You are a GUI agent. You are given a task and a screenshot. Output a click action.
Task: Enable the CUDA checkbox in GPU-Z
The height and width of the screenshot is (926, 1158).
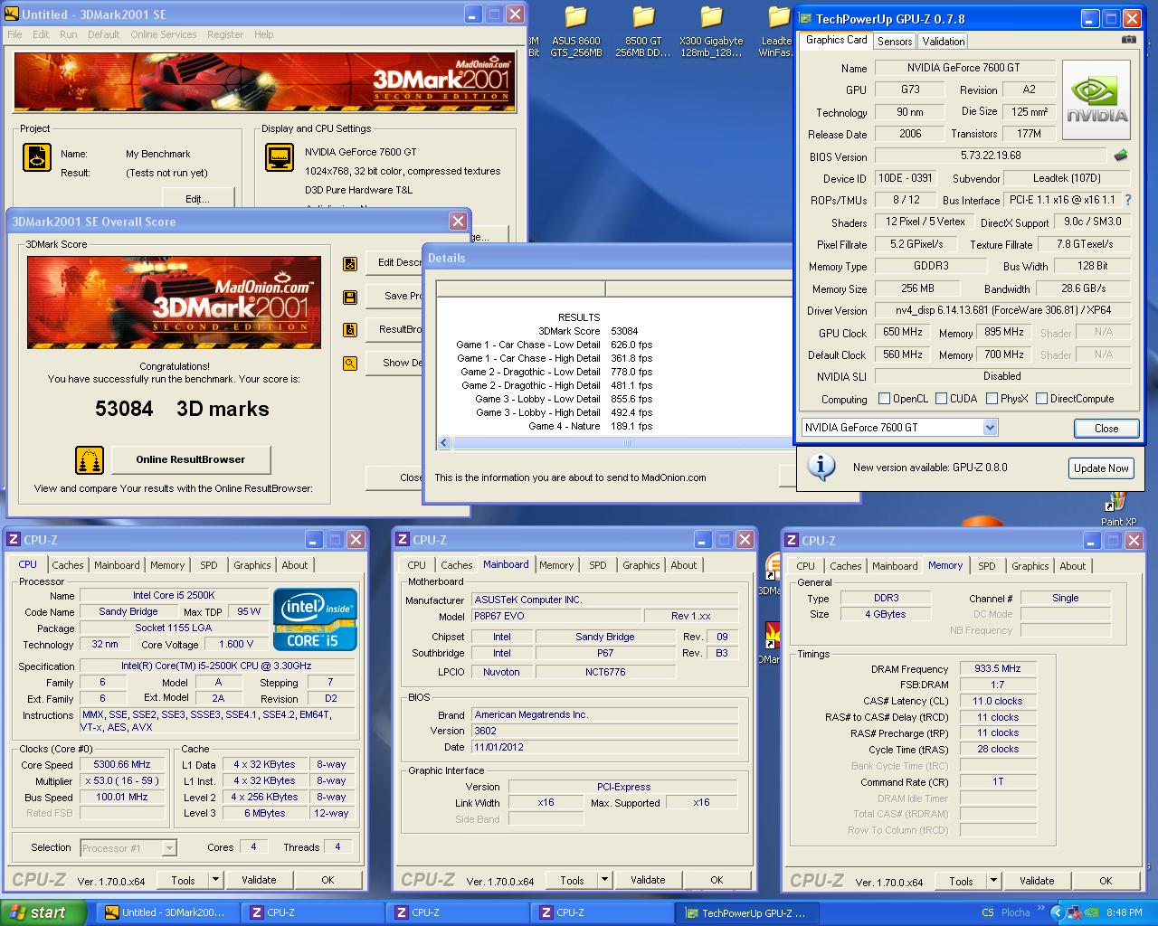coord(941,398)
